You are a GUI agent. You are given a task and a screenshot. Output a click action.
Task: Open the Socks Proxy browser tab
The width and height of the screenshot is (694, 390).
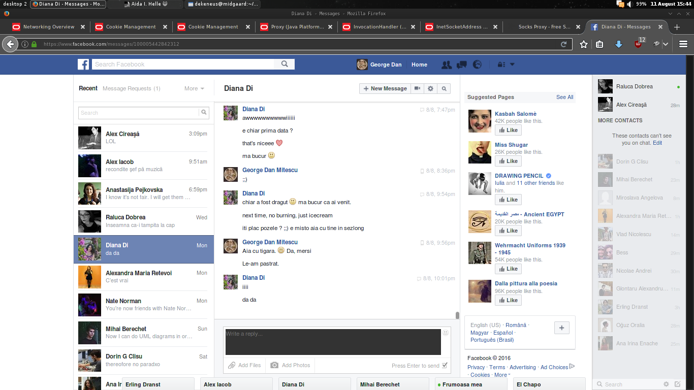[544, 27]
